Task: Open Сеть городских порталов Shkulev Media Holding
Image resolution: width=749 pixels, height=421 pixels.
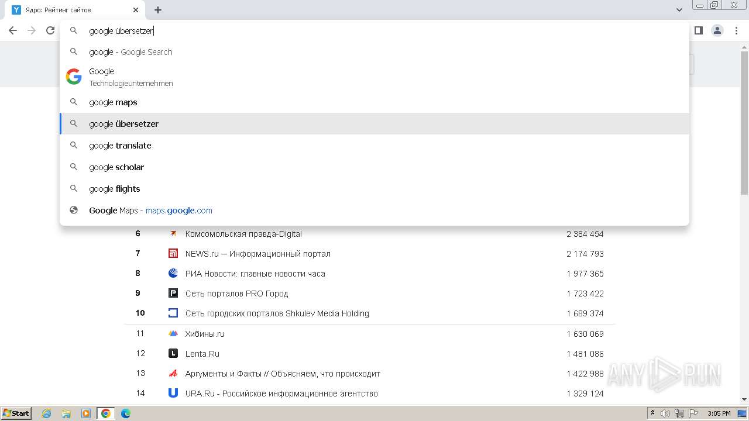Action: click(277, 313)
